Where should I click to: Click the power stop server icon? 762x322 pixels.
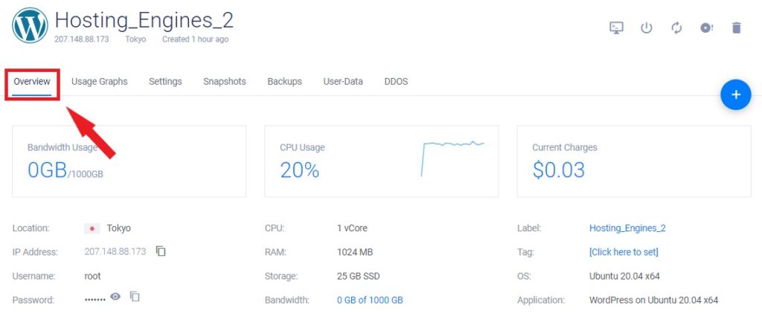[646, 28]
